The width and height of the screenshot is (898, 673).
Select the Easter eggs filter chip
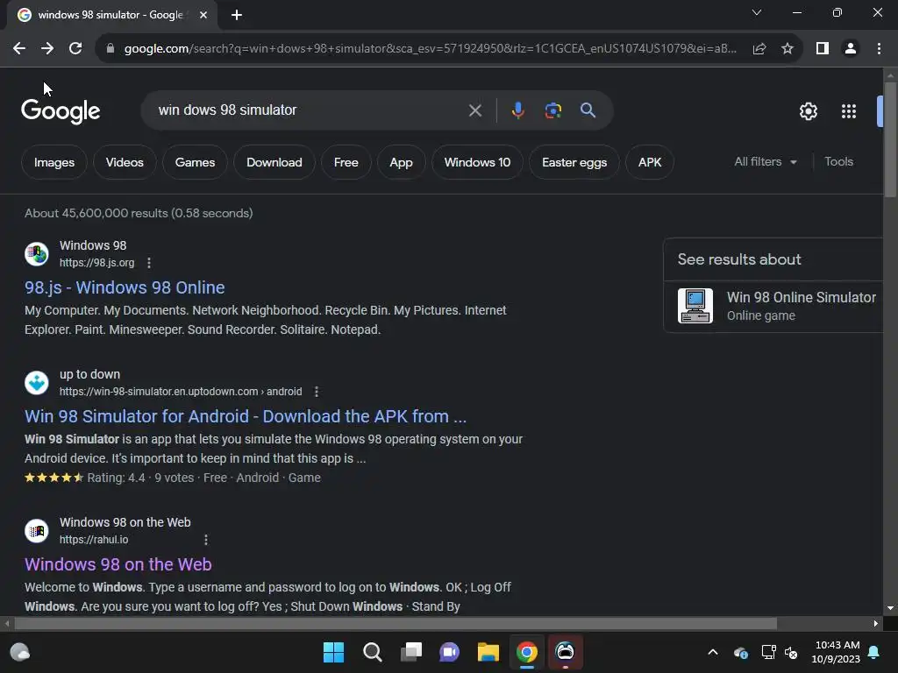click(574, 162)
